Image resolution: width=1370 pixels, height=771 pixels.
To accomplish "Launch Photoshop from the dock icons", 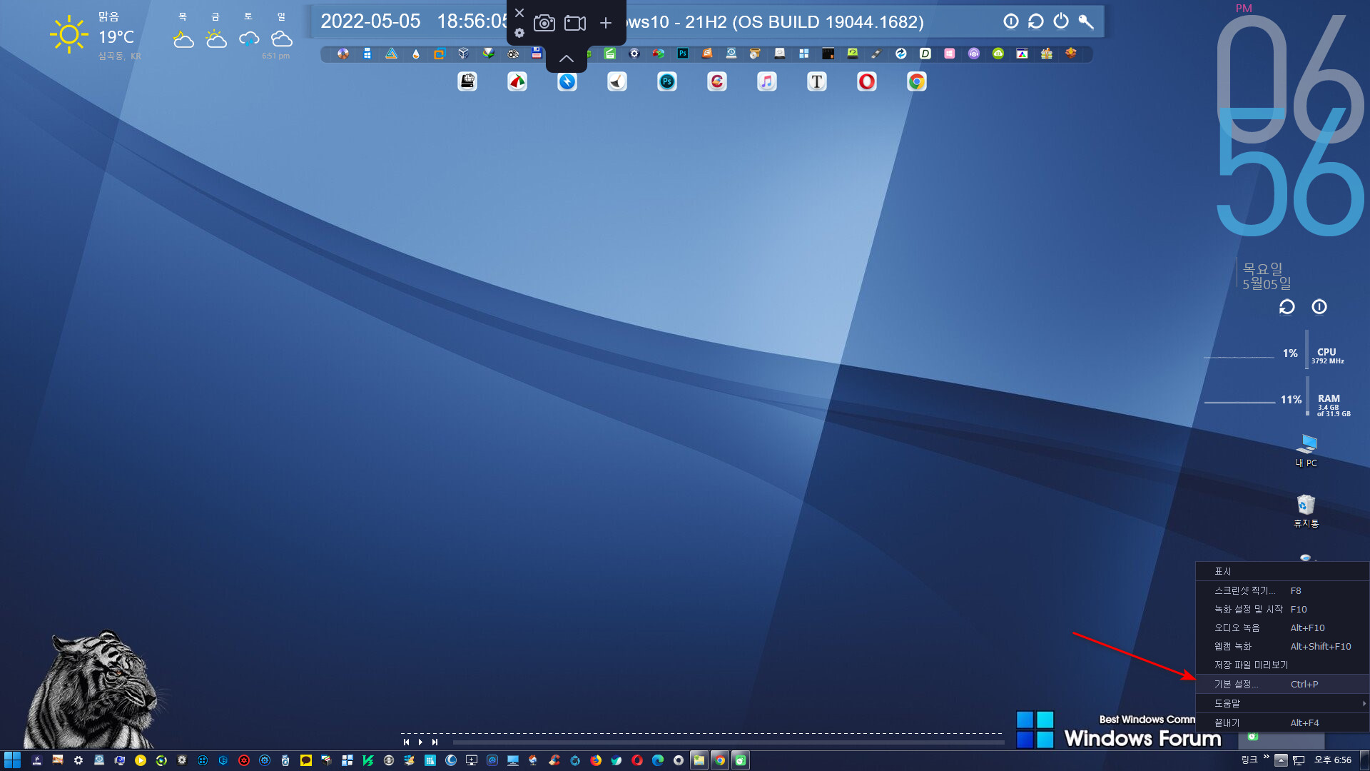I will 667,81.
